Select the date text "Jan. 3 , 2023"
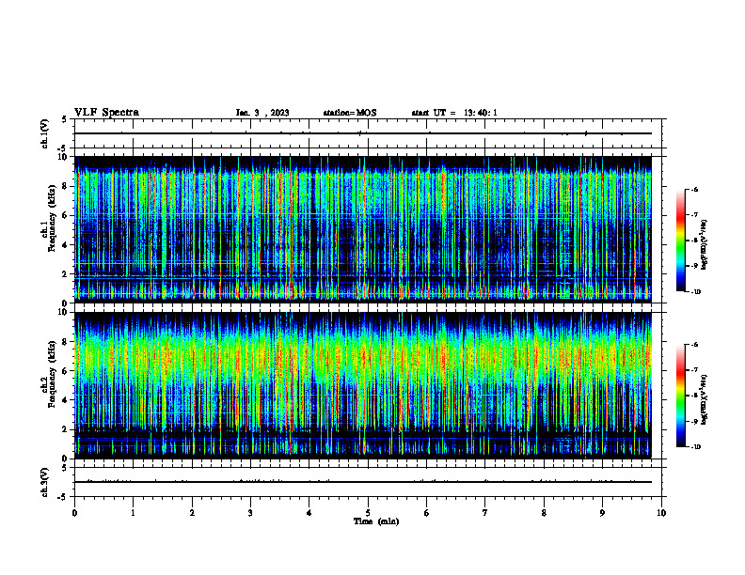The height and width of the screenshot is (575, 745). [262, 113]
